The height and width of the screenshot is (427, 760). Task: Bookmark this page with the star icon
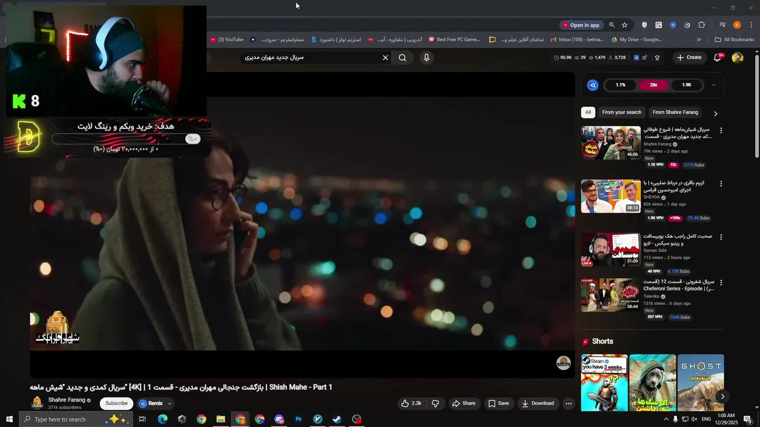point(625,25)
